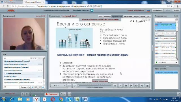Click the browser back arrow
This screenshot has height=102, width=181.
pos(3,6)
